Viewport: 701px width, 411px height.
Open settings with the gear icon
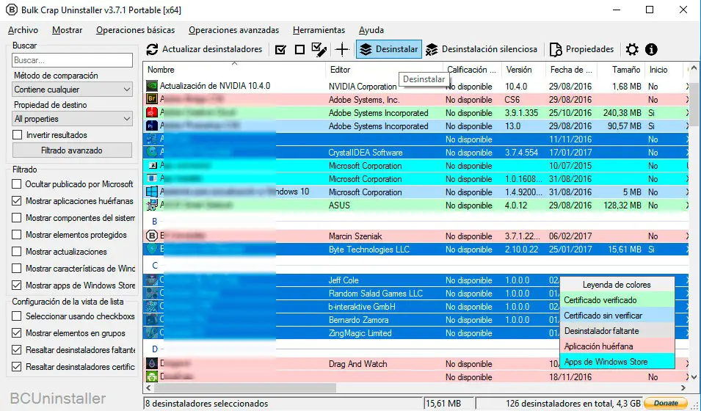coord(632,49)
